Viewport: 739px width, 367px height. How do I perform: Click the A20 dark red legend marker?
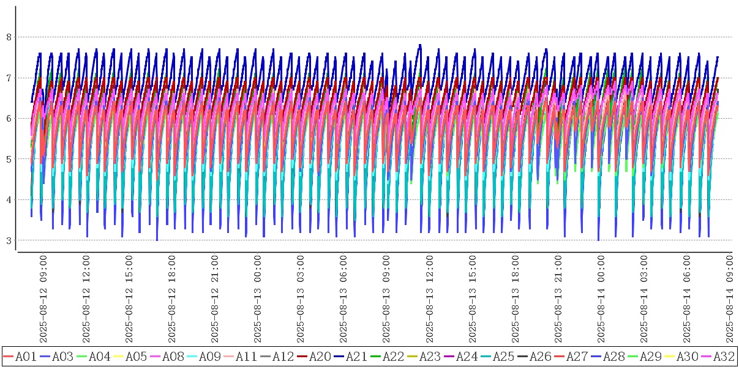click(302, 356)
